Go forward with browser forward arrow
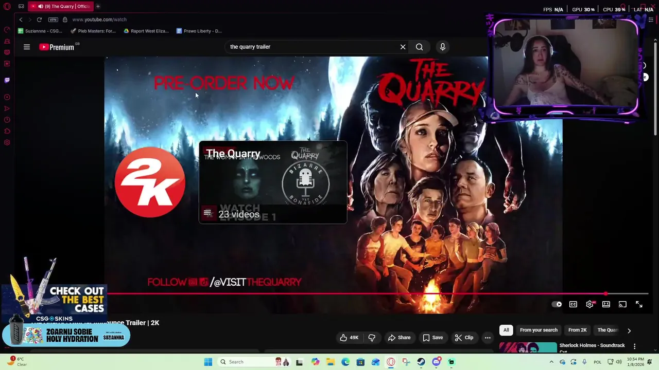The image size is (659, 370). [x=30, y=20]
